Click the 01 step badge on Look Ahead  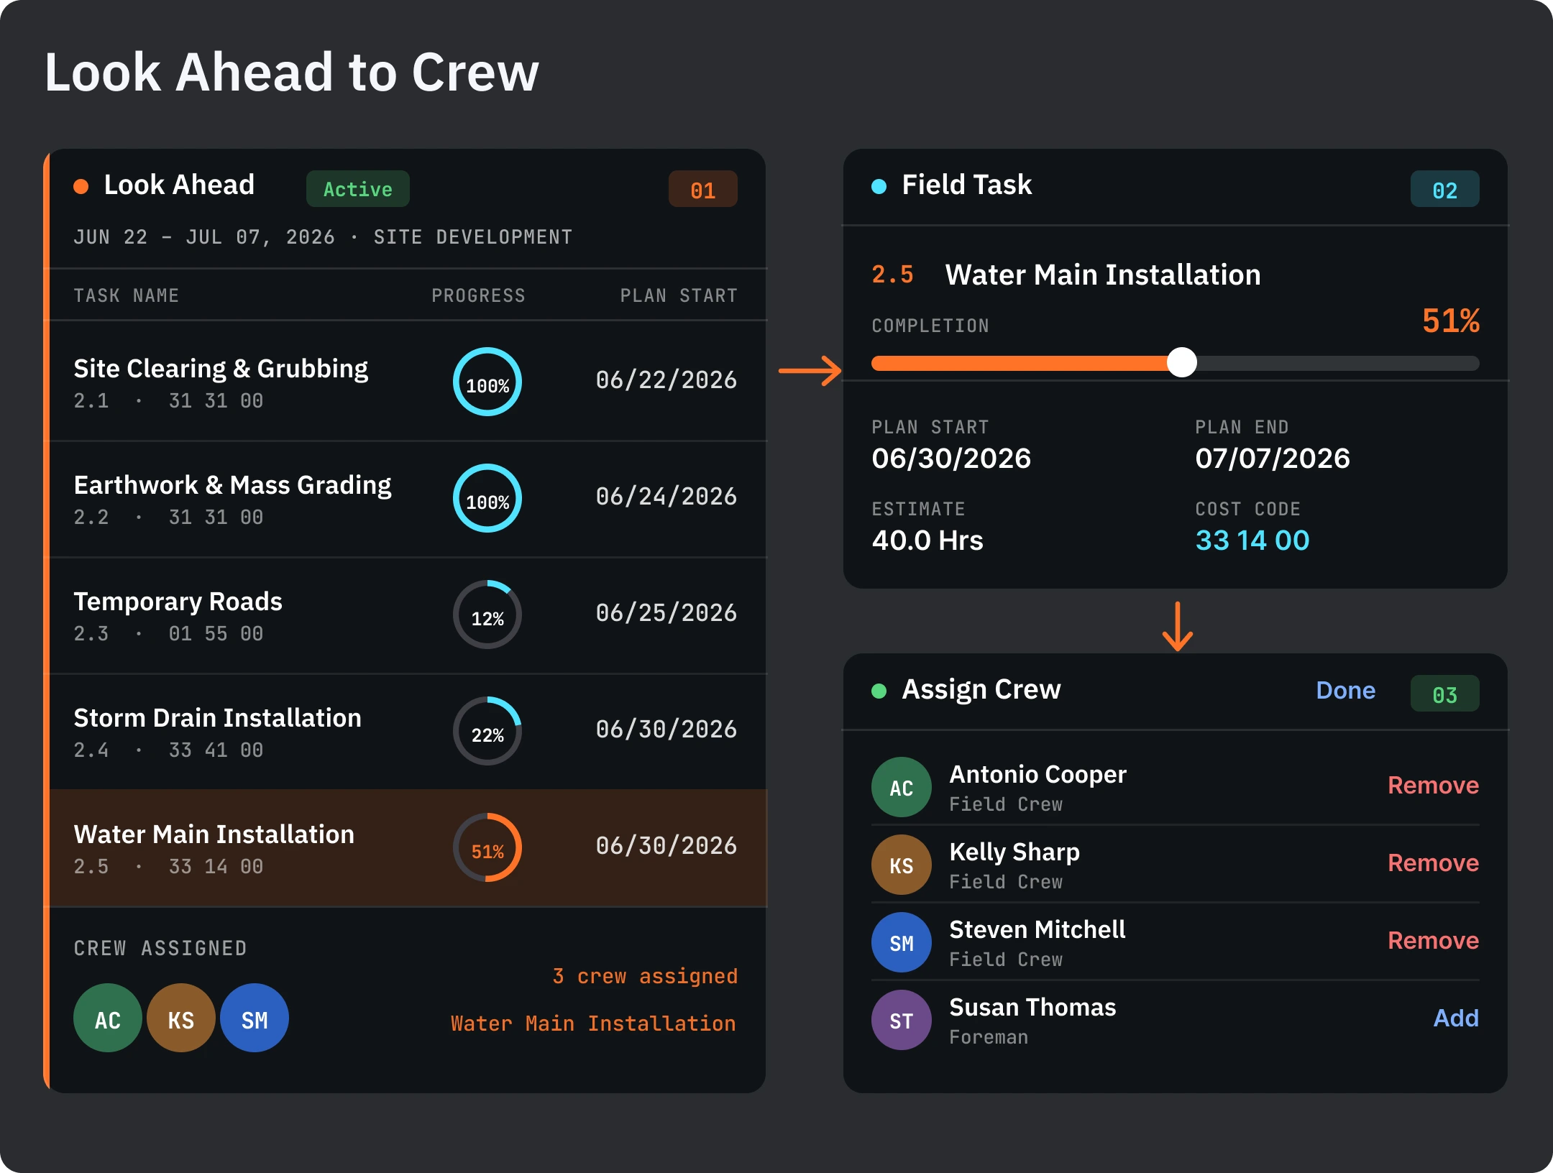pyautogui.click(x=702, y=189)
